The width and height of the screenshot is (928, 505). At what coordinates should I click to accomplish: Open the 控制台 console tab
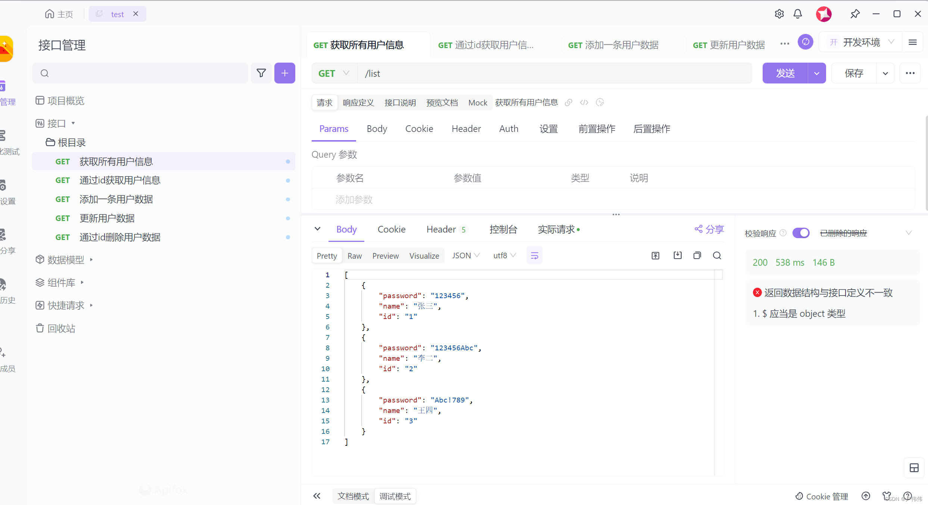coord(503,230)
